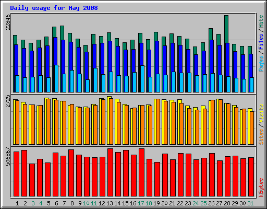The image size is (267, 209).
Task: Click green weekend day label 25
Action: click(203, 203)
